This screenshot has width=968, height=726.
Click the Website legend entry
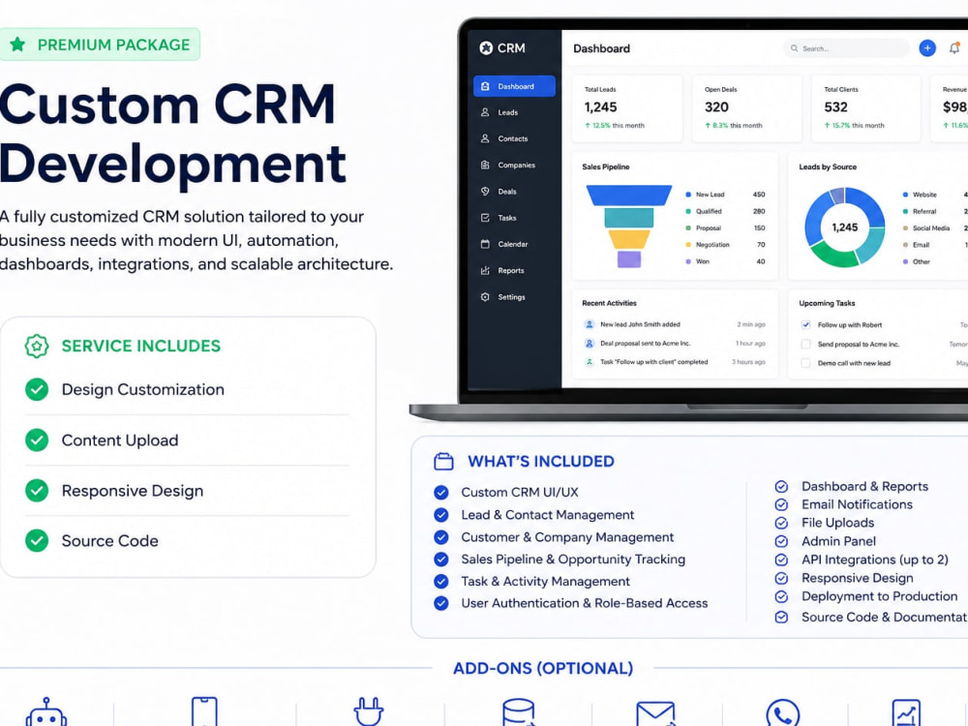920,195
